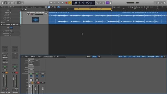
Task: Open the Library panel icon
Action: pyautogui.click(x=2, y=3)
